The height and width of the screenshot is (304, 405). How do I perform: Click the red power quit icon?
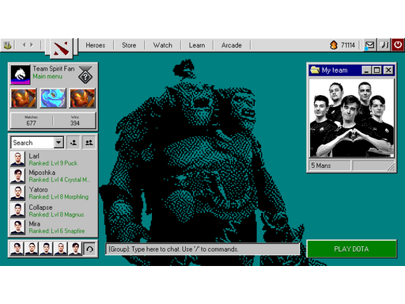tap(398, 45)
